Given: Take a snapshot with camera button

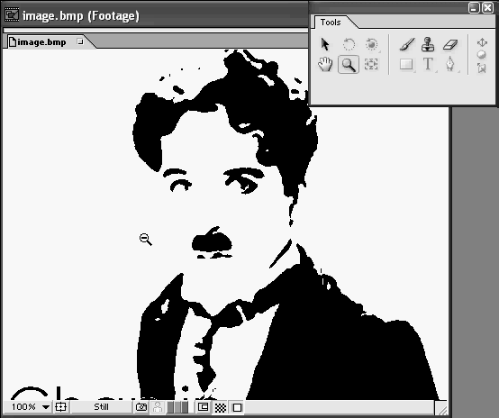Looking at the screenshot, I should point(141,407).
